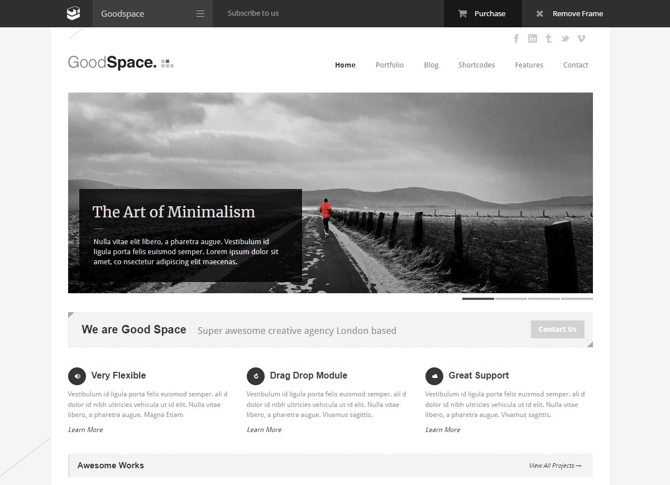Follow Learn More under Great Support

click(x=443, y=430)
